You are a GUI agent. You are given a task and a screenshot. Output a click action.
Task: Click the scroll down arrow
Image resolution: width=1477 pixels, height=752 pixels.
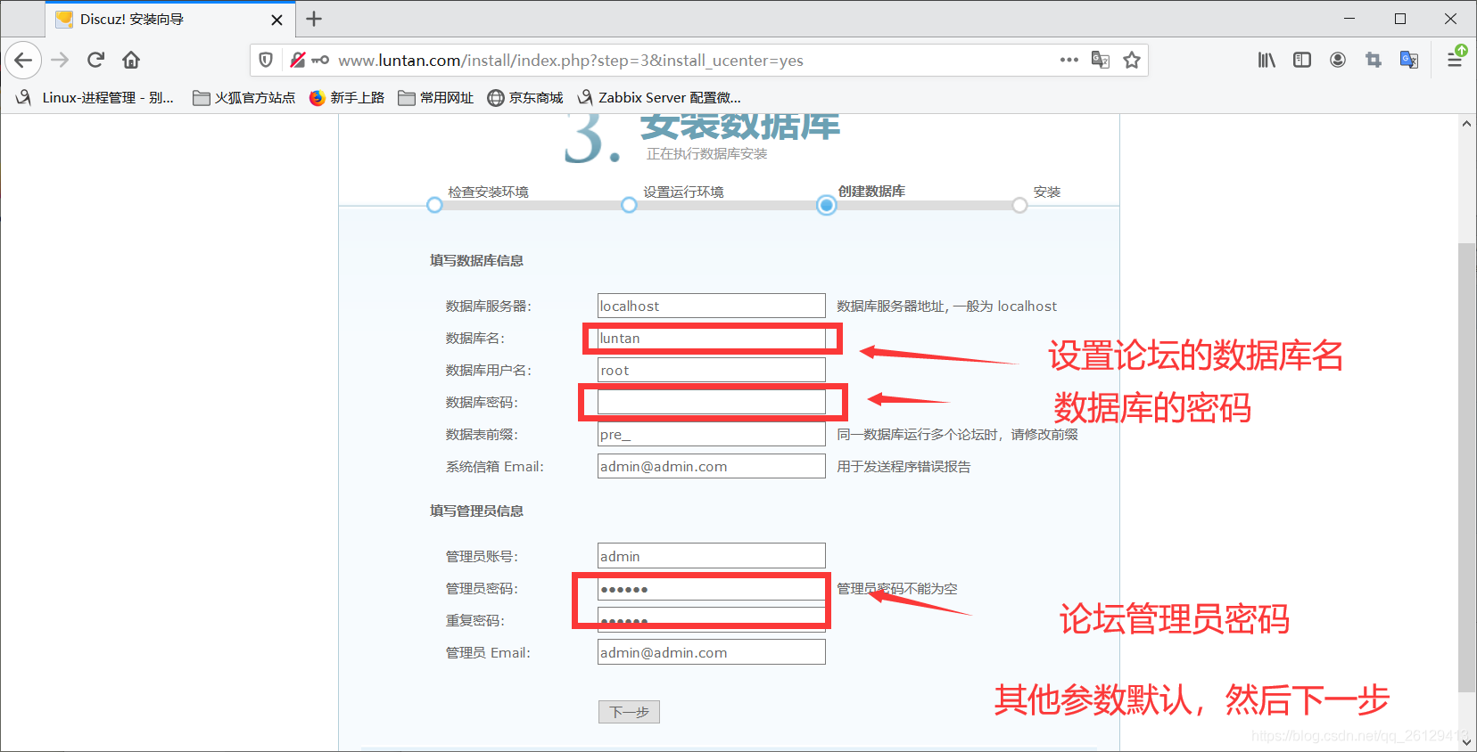[1466, 741]
